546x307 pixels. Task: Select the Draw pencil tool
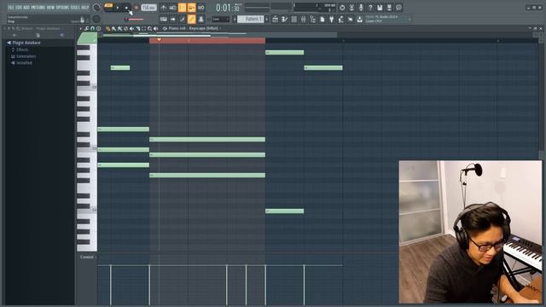(x=108, y=28)
